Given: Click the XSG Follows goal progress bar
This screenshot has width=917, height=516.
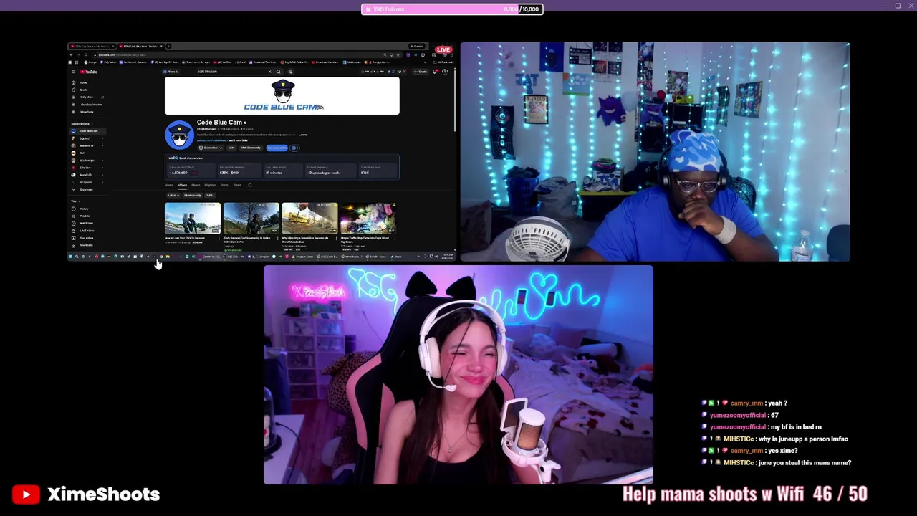Looking at the screenshot, I should click(x=452, y=9).
